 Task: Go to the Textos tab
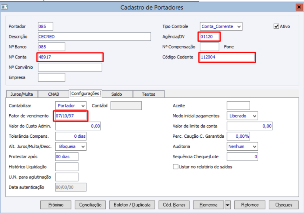point(148,94)
